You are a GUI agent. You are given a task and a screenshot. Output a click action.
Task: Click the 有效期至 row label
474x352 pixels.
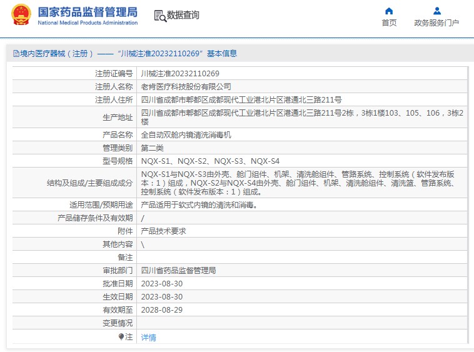pos(118,310)
